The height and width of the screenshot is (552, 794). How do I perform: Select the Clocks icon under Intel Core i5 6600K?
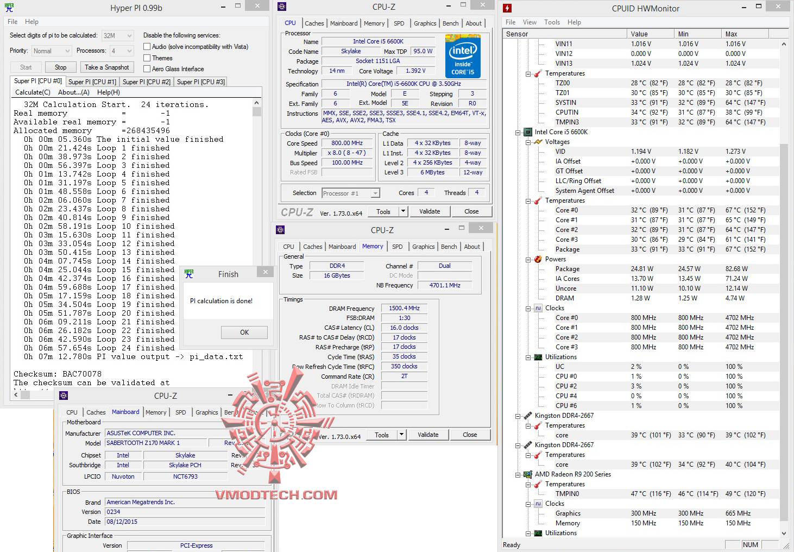pos(538,308)
